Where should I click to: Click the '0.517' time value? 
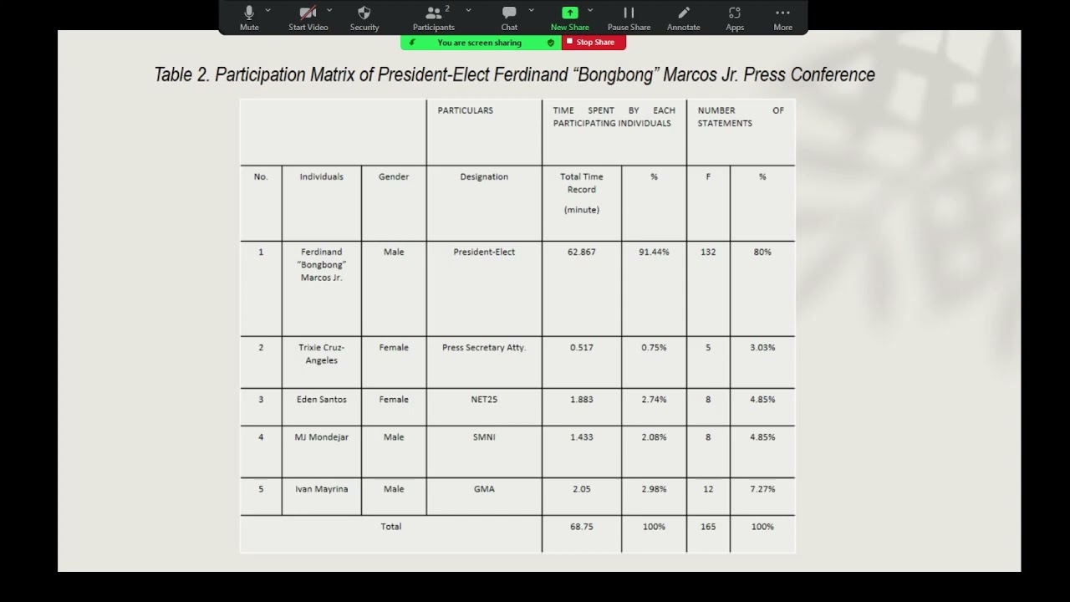pyautogui.click(x=582, y=347)
